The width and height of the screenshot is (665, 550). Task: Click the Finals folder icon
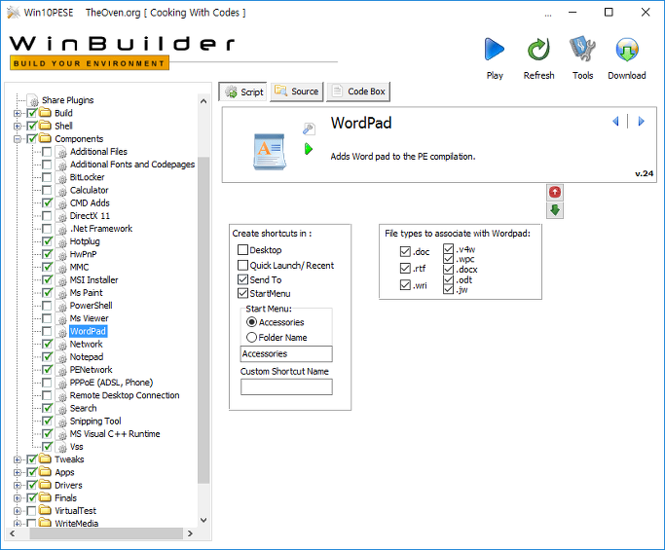(x=45, y=497)
